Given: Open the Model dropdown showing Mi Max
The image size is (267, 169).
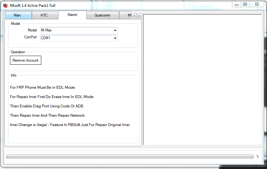Looking at the screenshot, I should (x=79, y=30).
